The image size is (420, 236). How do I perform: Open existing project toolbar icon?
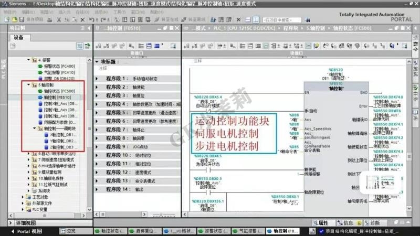pos(15,19)
